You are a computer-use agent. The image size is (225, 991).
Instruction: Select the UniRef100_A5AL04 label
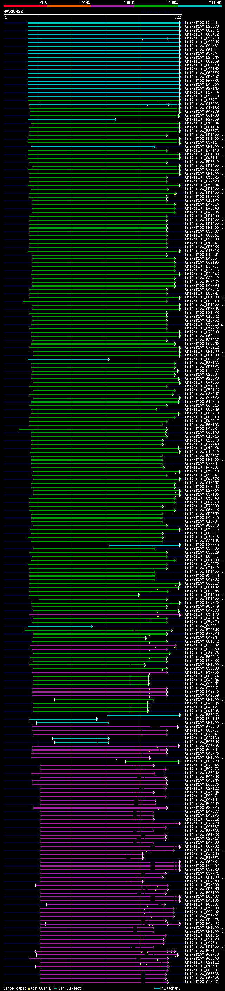click(x=202, y=53)
